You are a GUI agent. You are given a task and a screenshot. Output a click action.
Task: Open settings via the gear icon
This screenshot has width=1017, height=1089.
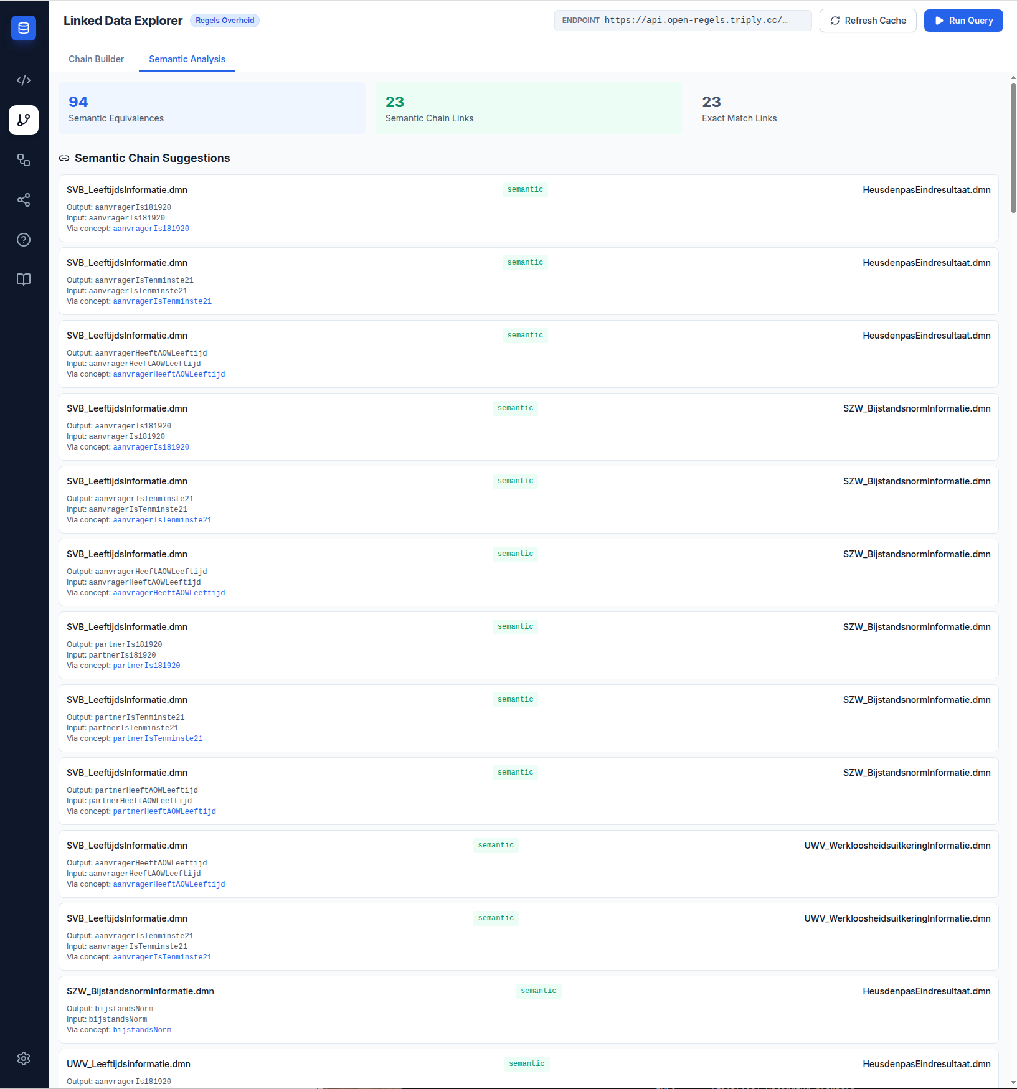point(23,1058)
